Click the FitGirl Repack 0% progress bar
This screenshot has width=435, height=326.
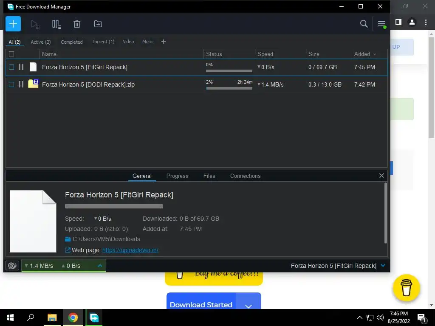pos(229,71)
